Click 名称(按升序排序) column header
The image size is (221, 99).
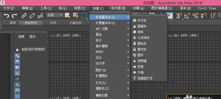pyautogui.click(x=33, y=49)
